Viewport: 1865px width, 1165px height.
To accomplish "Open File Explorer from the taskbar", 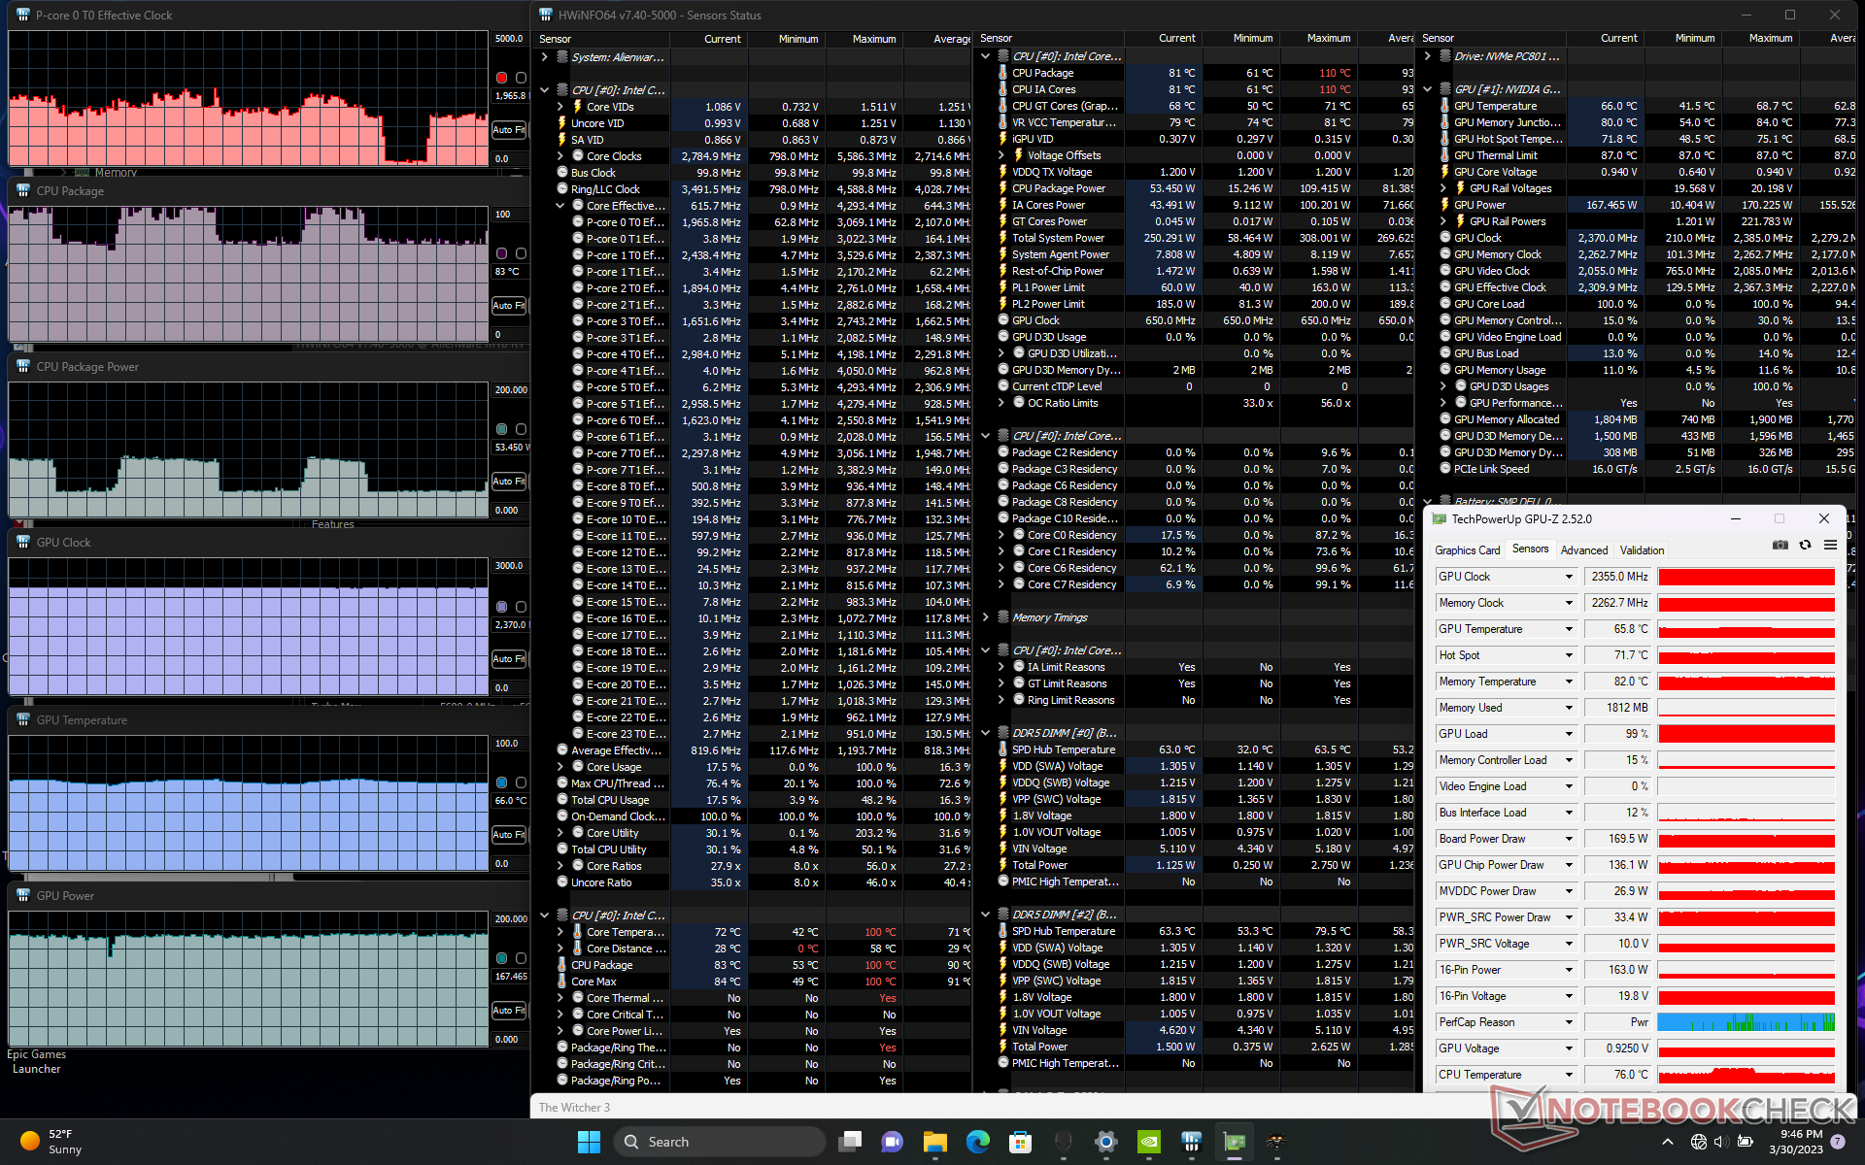I will tap(934, 1142).
